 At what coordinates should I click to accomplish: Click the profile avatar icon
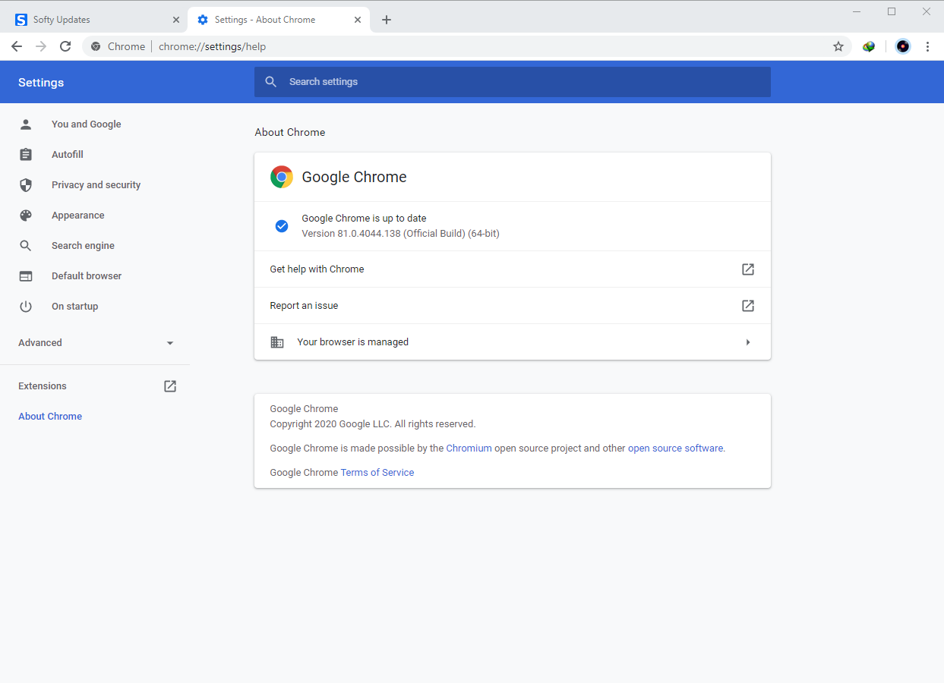click(902, 46)
